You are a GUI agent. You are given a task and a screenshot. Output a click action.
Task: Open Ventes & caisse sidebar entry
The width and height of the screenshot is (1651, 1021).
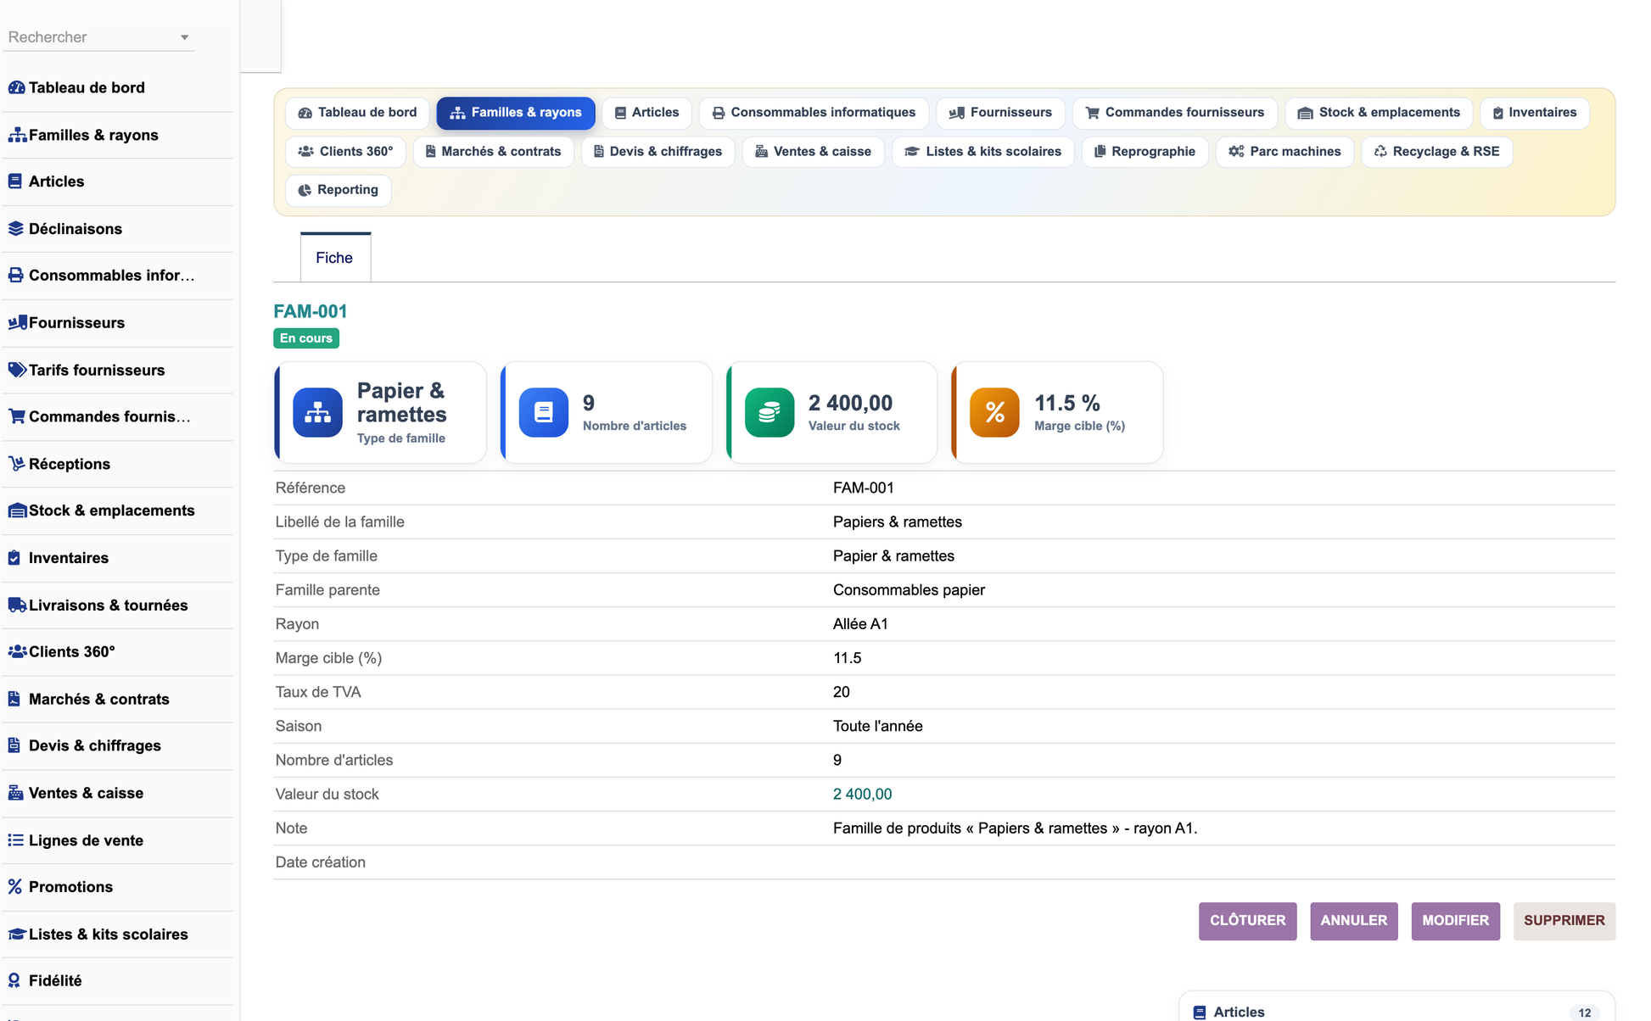118,794
